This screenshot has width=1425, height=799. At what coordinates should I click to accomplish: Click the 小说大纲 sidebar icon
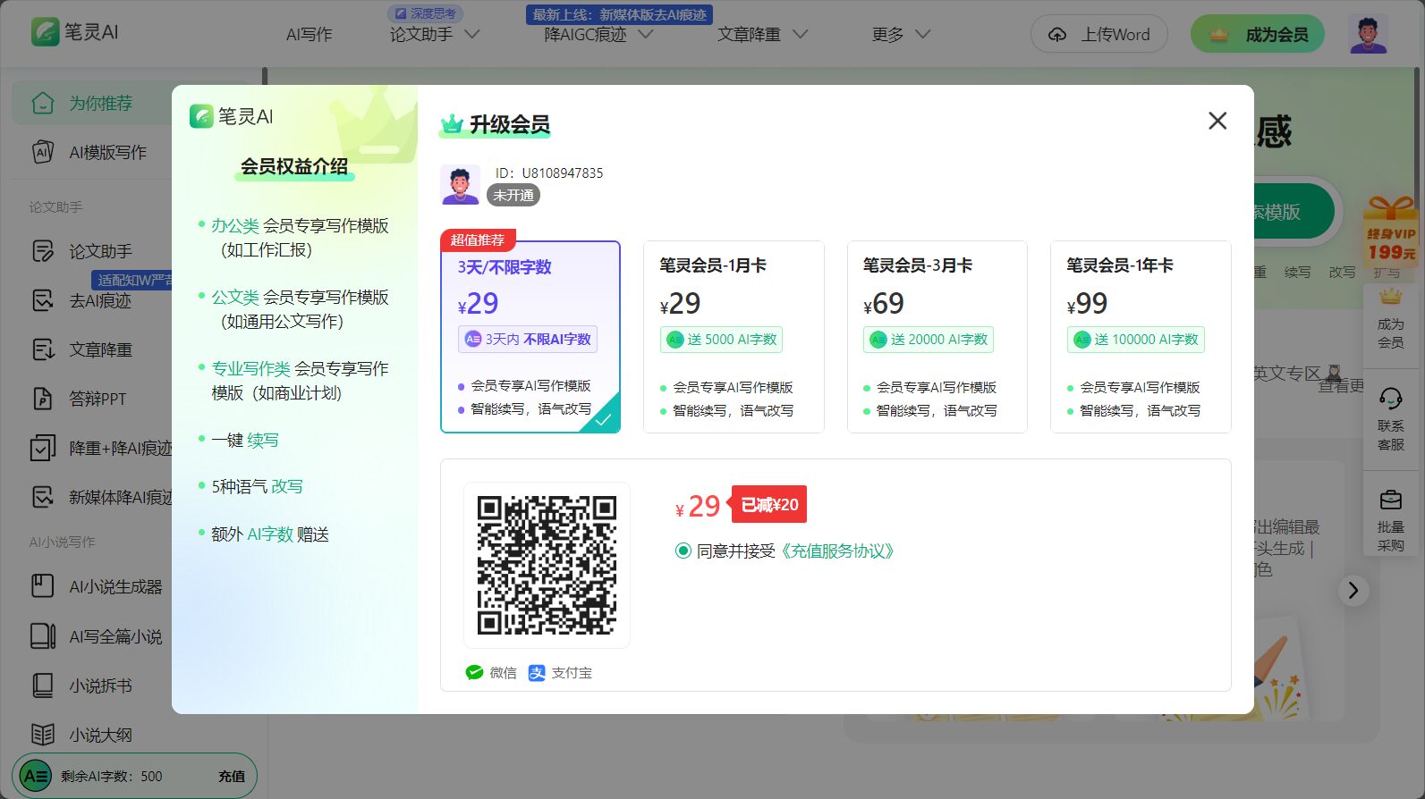point(43,735)
